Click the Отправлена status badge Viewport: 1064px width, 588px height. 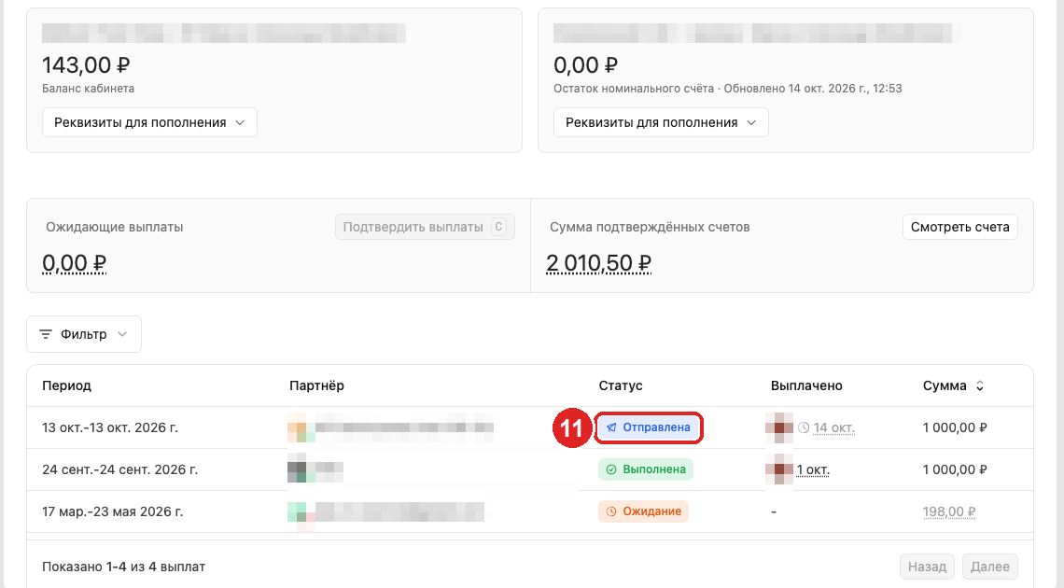648,427
